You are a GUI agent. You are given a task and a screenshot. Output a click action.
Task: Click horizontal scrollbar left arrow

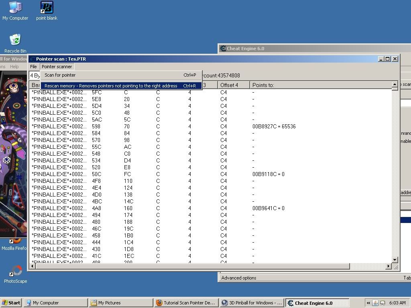tap(33, 266)
